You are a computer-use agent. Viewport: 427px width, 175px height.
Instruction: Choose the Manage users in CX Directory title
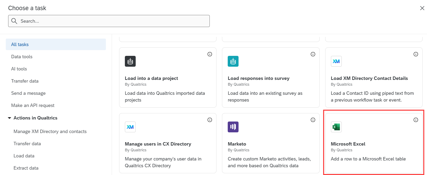tap(158, 144)
